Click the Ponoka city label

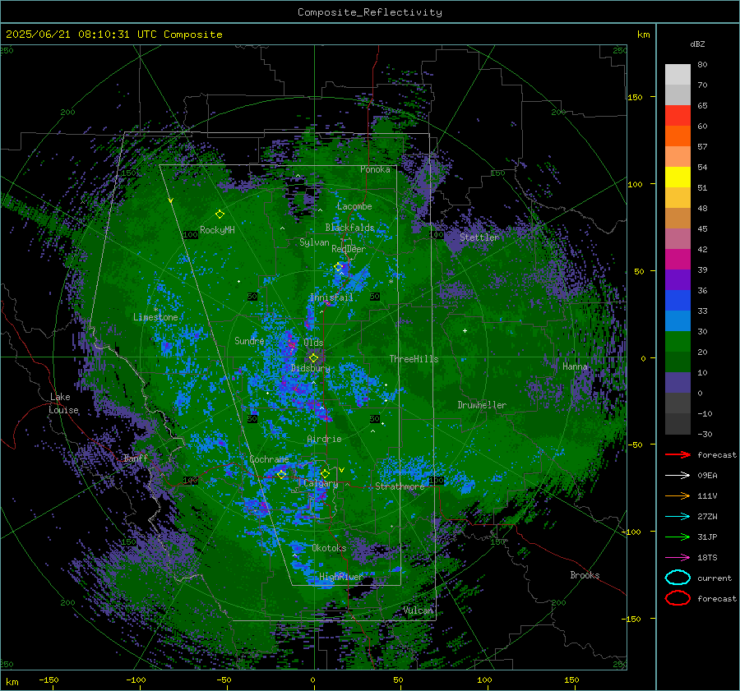[x=375, y=169]
